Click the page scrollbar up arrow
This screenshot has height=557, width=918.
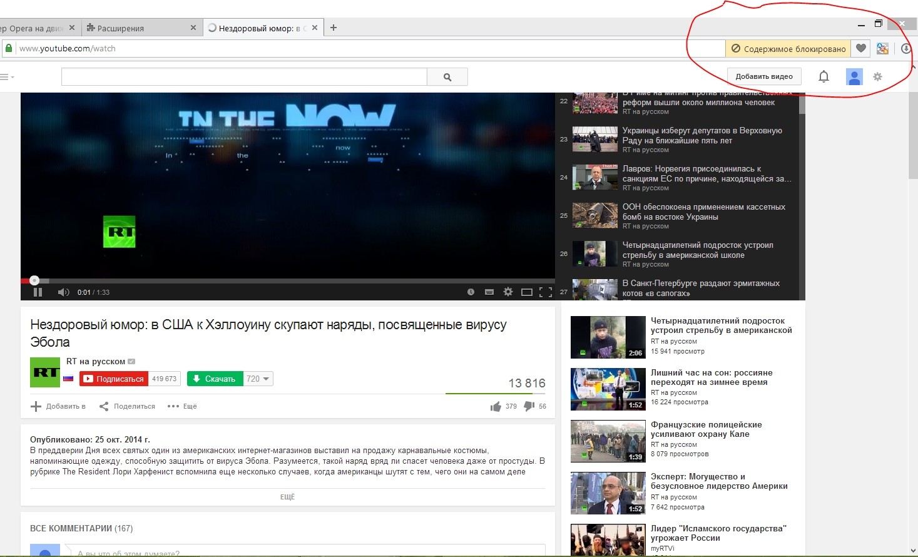pyautogui.click(x=914, y=66)
